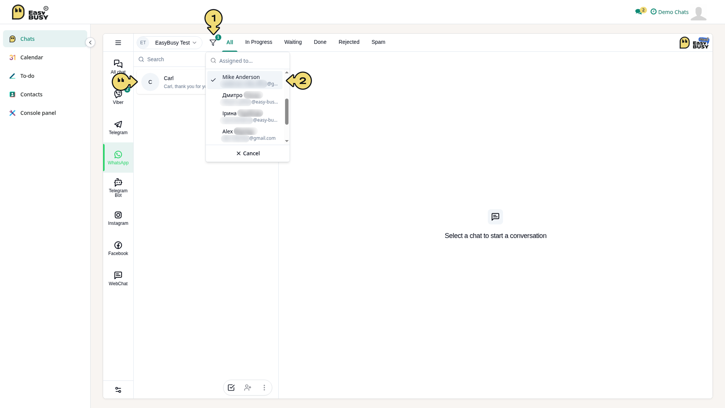Open channel settings sliders icon

click(x=118, y=390)
